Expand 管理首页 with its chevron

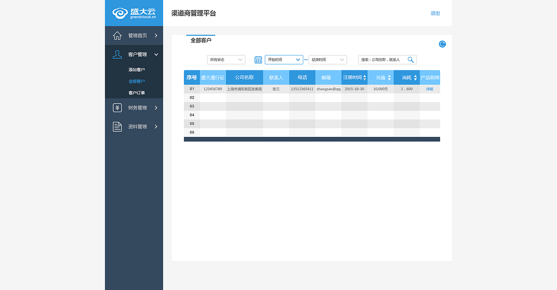(156, 36)
